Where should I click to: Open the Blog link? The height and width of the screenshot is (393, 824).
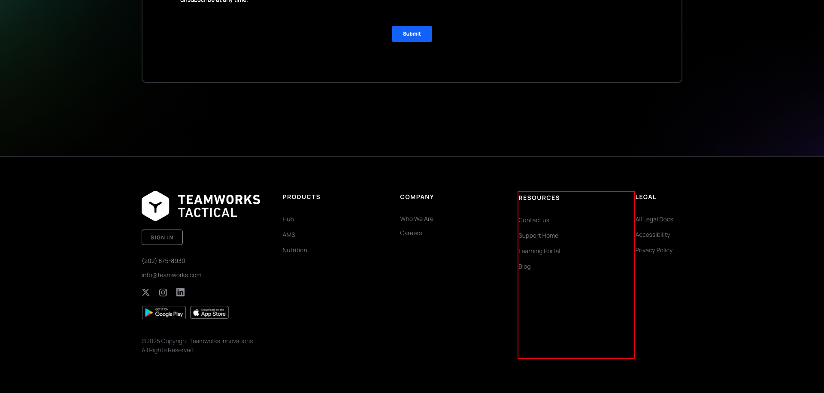[x=524, y=266]
